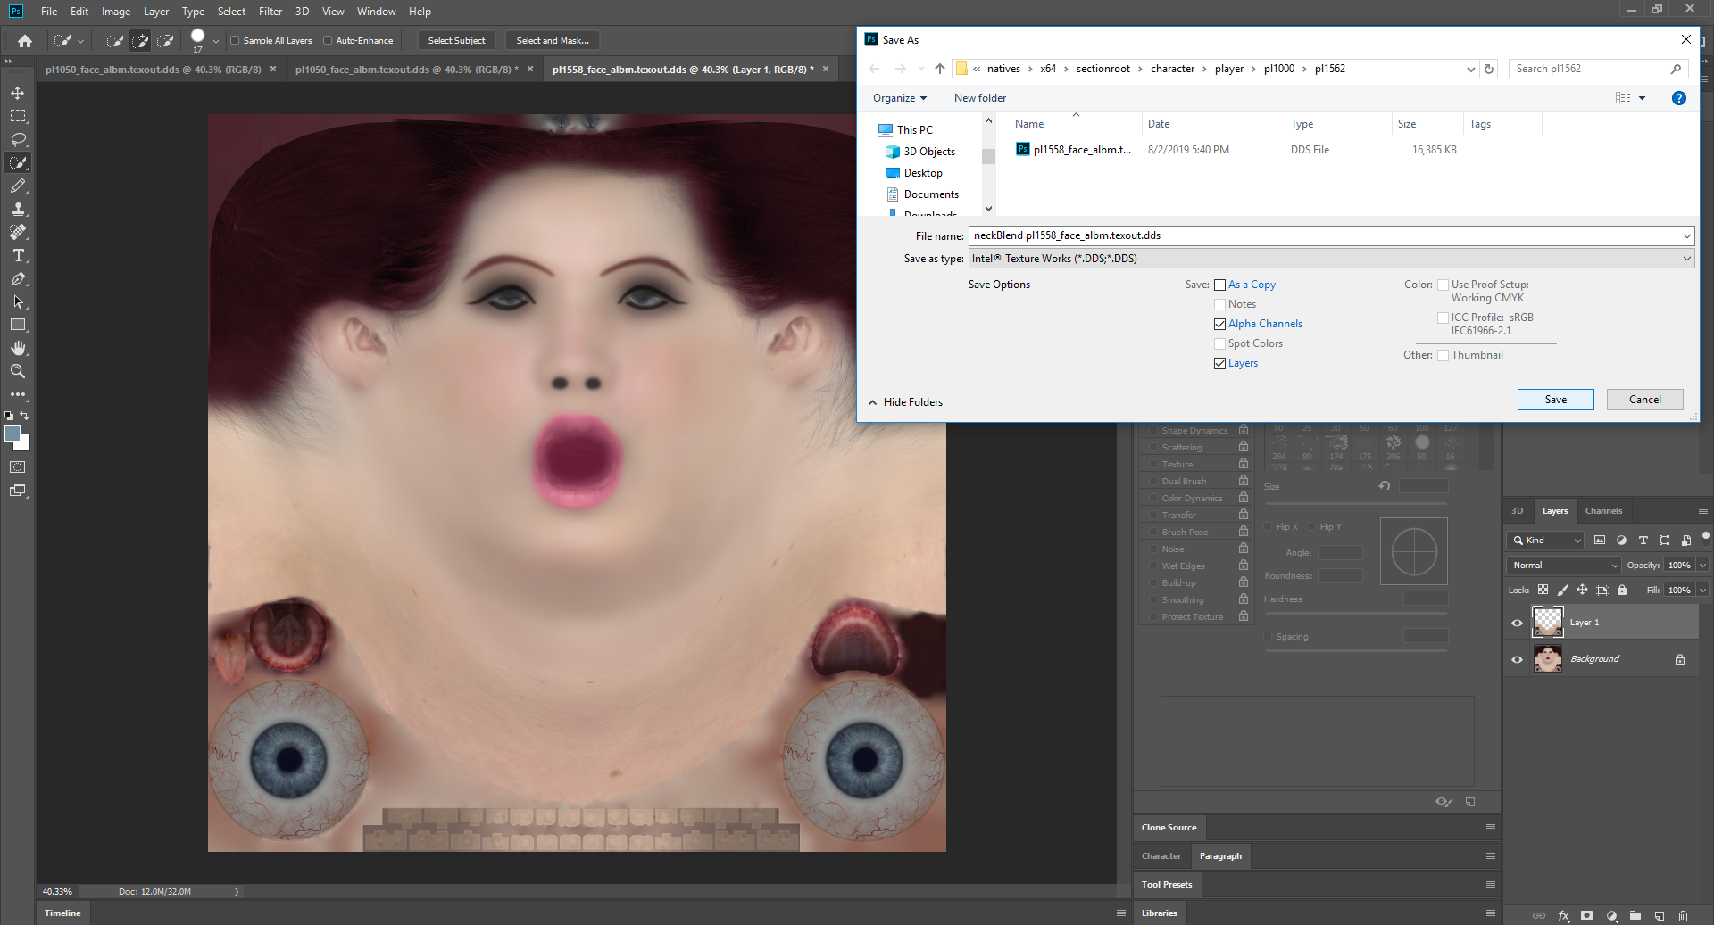Viewport: 1714px width, 925px height.
Task: Open the layer blend mode Normal dropdown
Action: (x=1564, y=565)
